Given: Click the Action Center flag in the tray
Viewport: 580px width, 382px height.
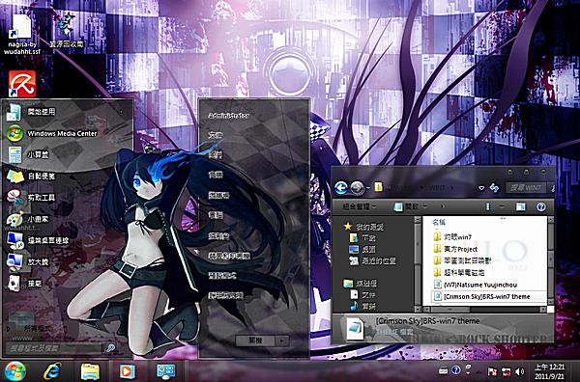Looking at the screenshot, I should pyautogui.click(x=492, y=371).
